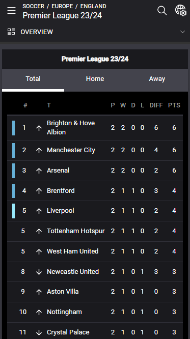
Task: Click Liverpool's light blue qualification marker
Action: (x=13, y=211)
